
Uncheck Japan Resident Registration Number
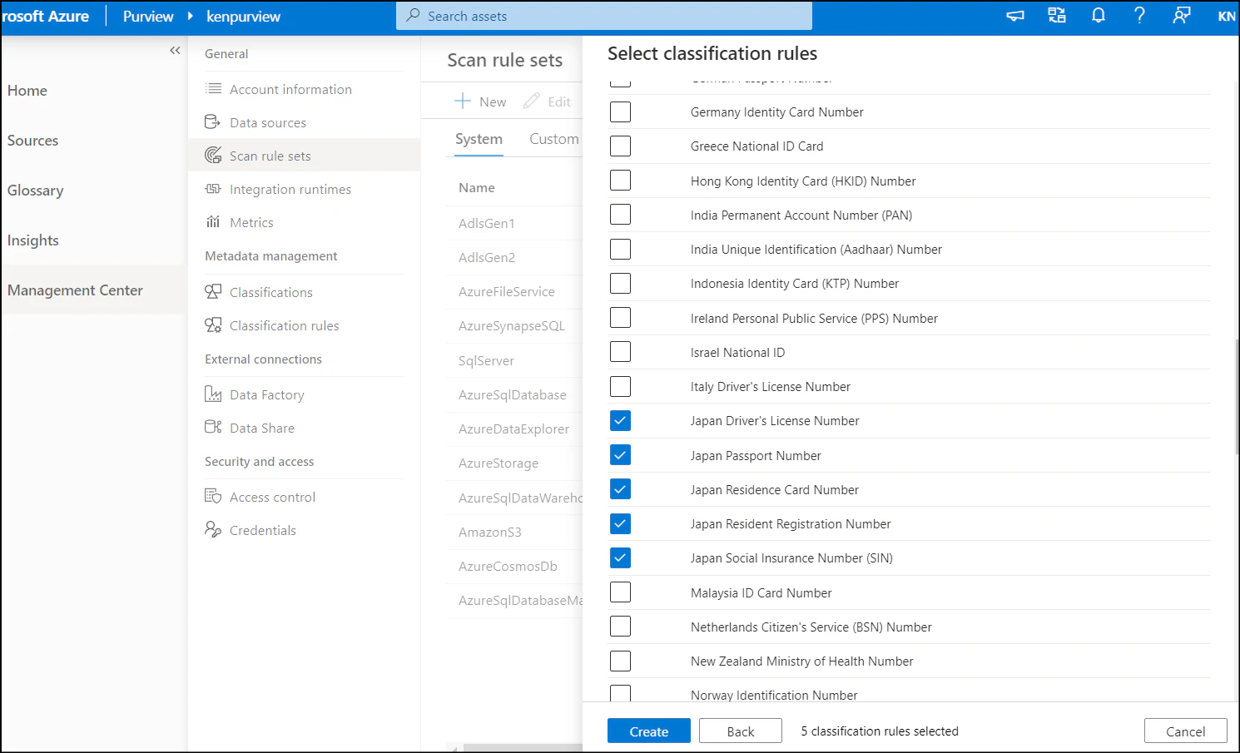click(x=620, y=524)
